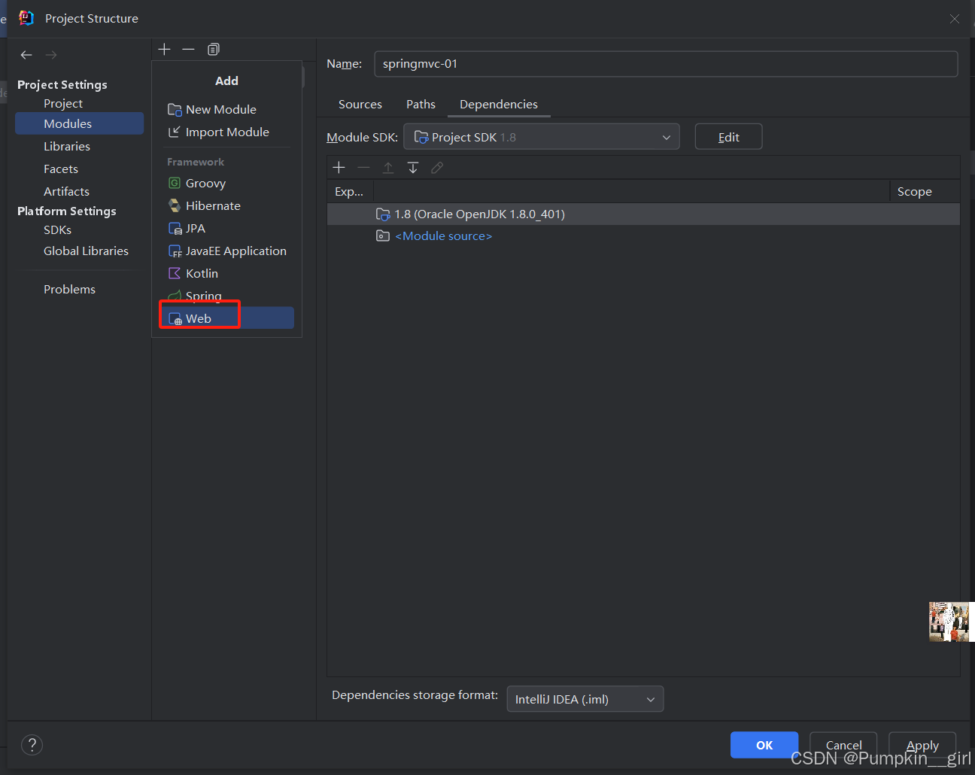This screenshot has width=975, height=775.
Task: Click the copy module icon
Action: tap(214, 50)
